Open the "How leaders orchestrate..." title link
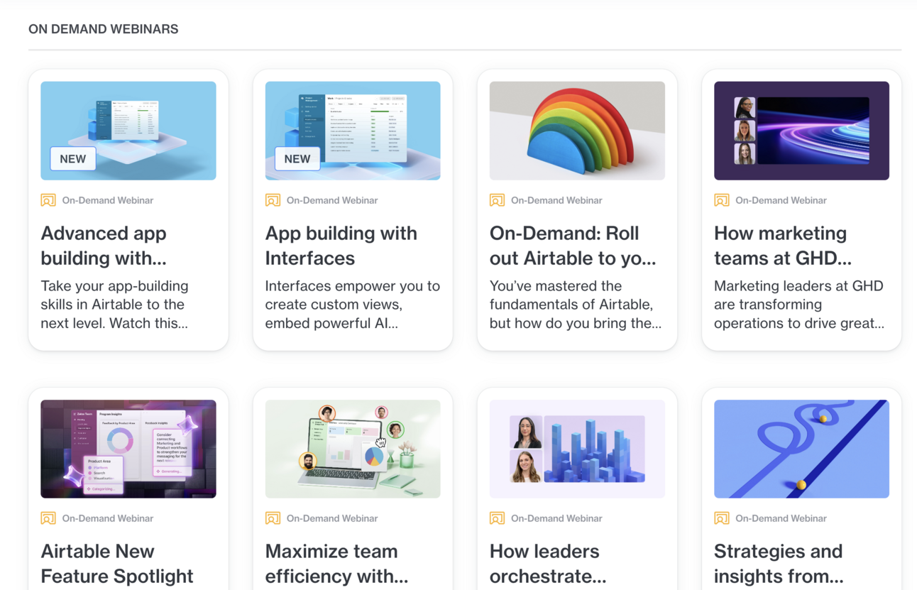Screen dimensions: 917x590 (548, 564)
